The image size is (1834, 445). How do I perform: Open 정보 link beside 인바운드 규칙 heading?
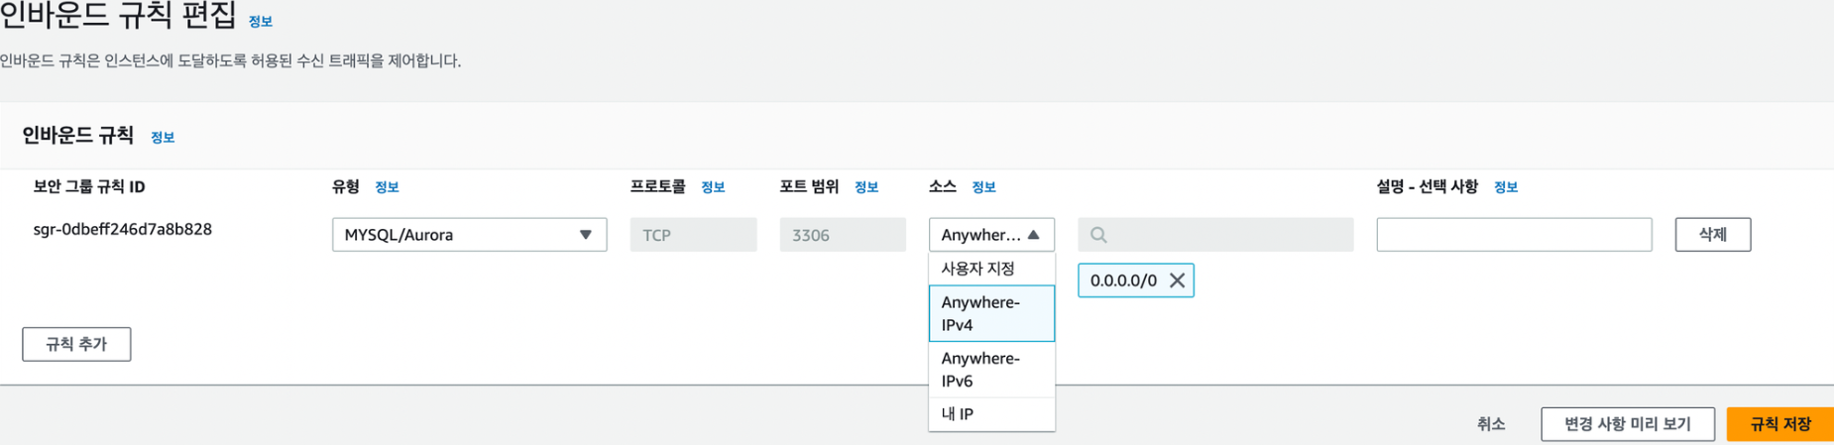point(163,138)
